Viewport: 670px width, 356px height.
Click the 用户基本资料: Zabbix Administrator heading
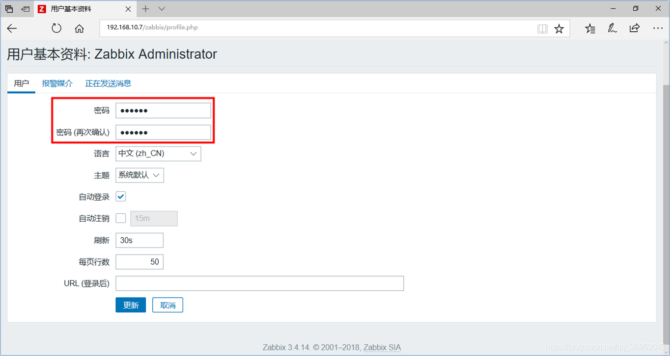pos(112,54)
